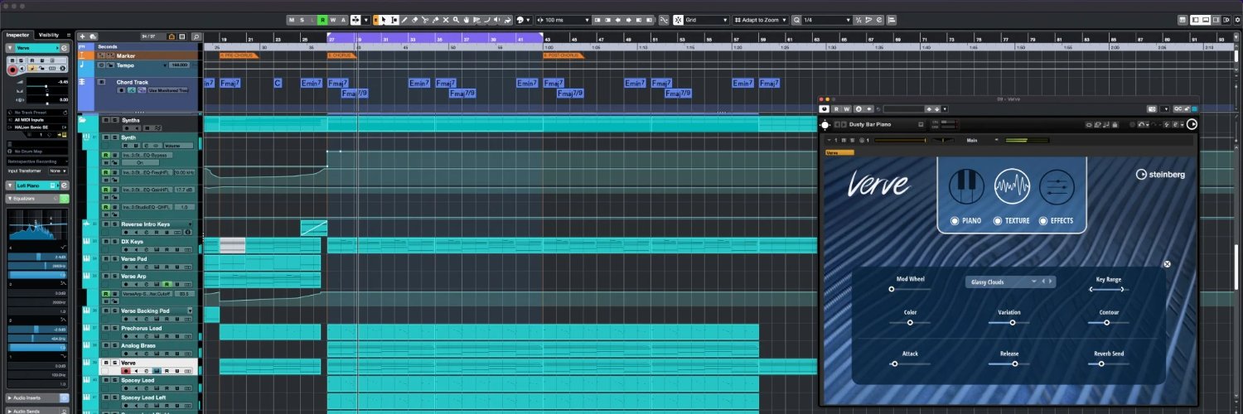The width and height of the screenshot is (1243, 414).
Task: Open Retrospective Recording dropdown in inspector
Action: (37, 161)
